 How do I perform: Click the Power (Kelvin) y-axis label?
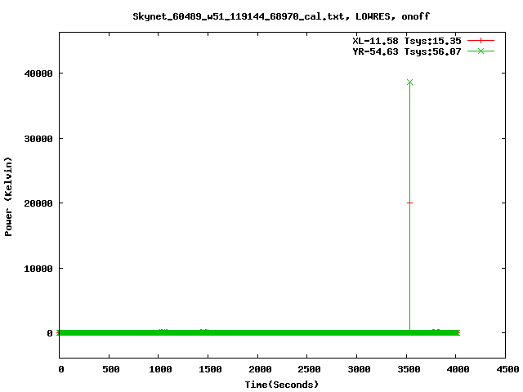click(8, 197)
